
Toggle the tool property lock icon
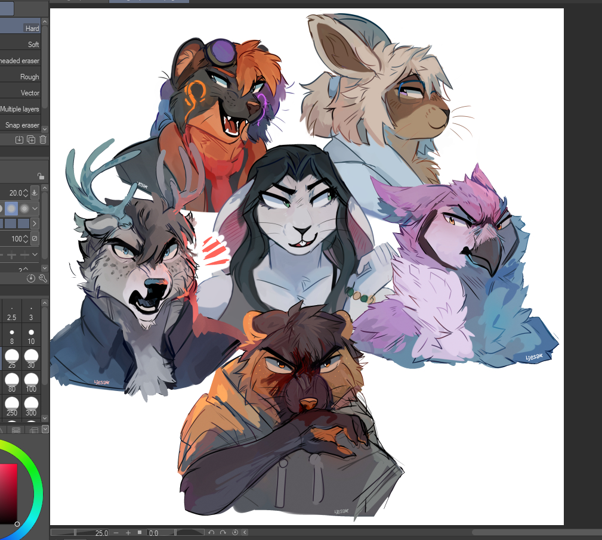(x=40, y=176)
